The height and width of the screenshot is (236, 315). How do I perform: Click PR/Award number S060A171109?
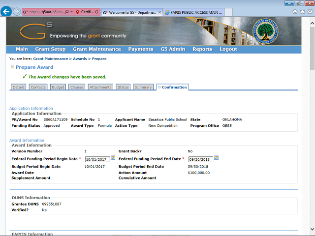56,119
